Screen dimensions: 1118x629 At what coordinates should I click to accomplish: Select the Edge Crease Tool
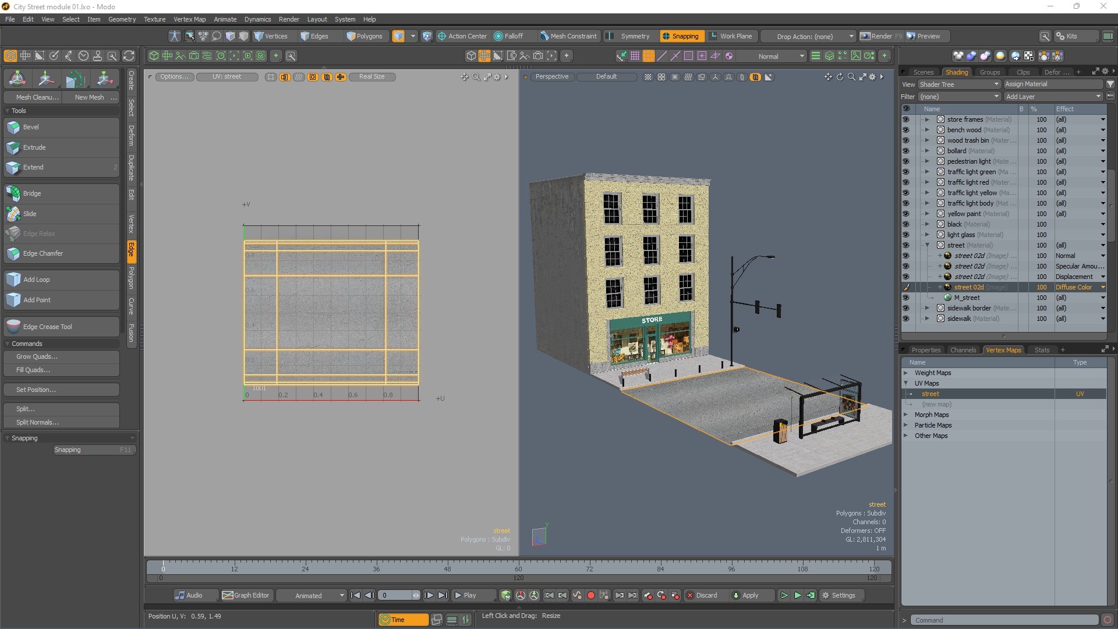tap(61, 327)
